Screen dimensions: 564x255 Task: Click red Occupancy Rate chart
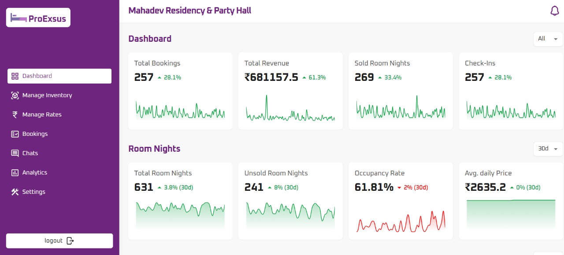click(x=401, y=221)
